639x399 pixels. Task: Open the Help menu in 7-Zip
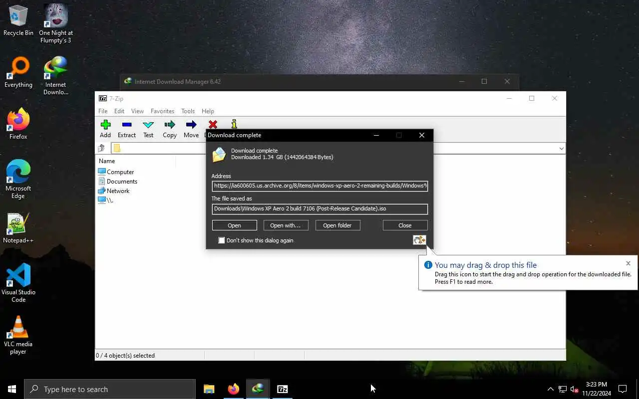pos(208,111)
